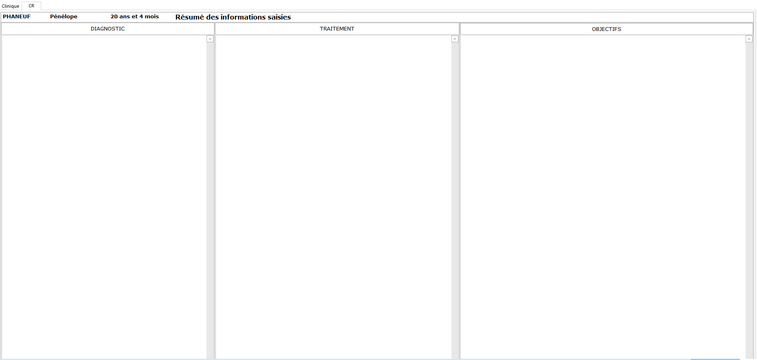Switch to the Clinique tab
The image size is (757, 360).
(x=11, y=6)
